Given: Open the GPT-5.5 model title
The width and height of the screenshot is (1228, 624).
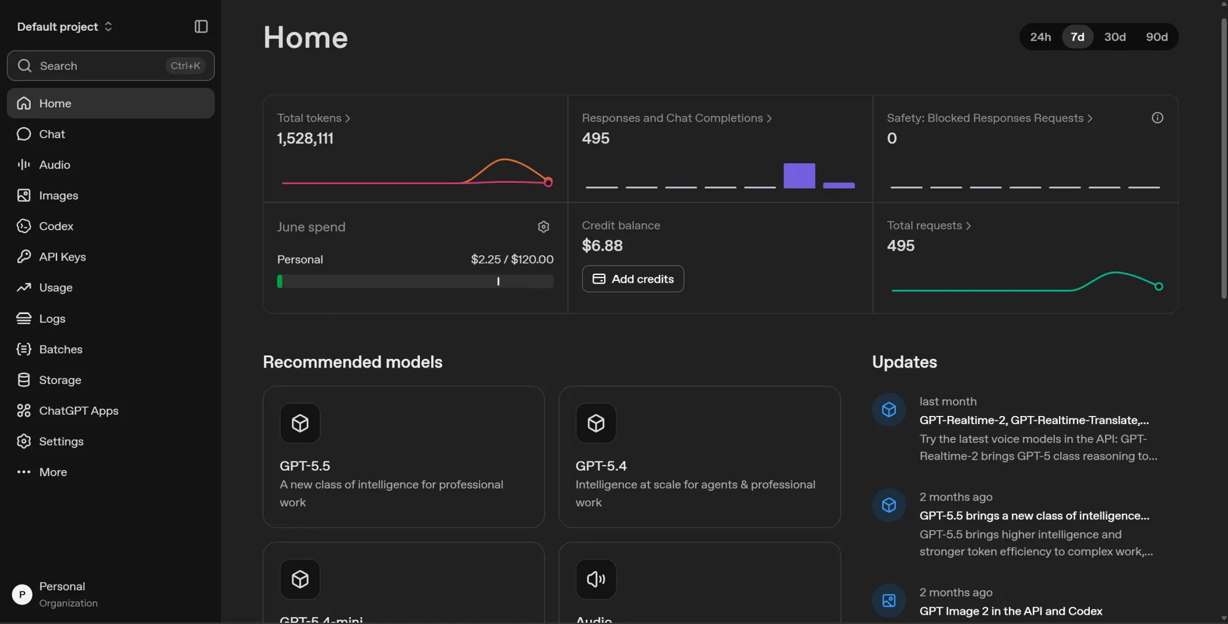Looking at the screenshot, I should click(305, 466).
